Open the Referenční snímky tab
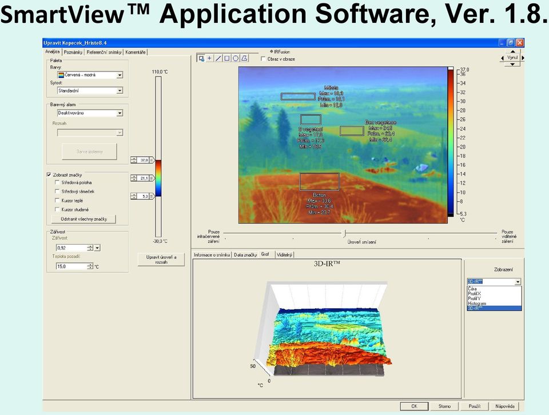Viewport: 549px width, 415px height. click(104, 52)
